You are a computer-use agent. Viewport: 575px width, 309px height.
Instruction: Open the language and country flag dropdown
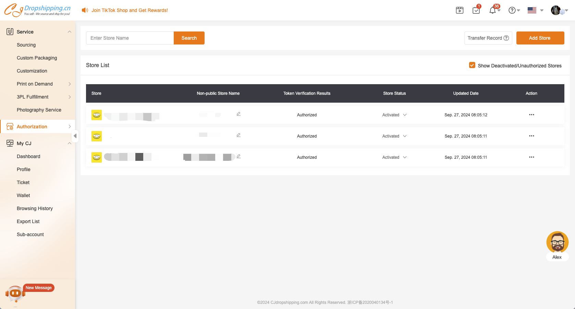point(535,10)
